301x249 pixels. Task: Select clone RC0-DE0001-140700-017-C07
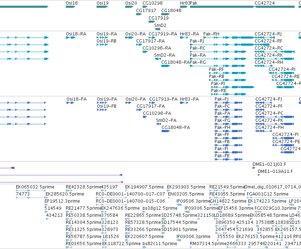coord(111,198)
